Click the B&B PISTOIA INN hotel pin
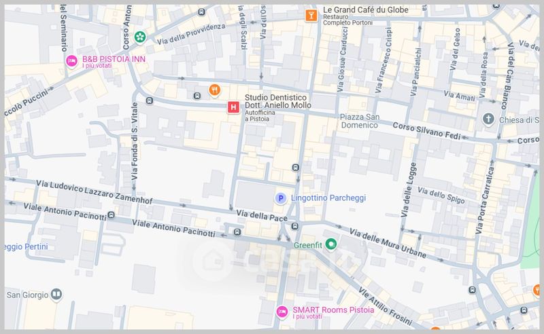Screen dimensions: 544x334 pyautogui.click(x=72, y=61)
